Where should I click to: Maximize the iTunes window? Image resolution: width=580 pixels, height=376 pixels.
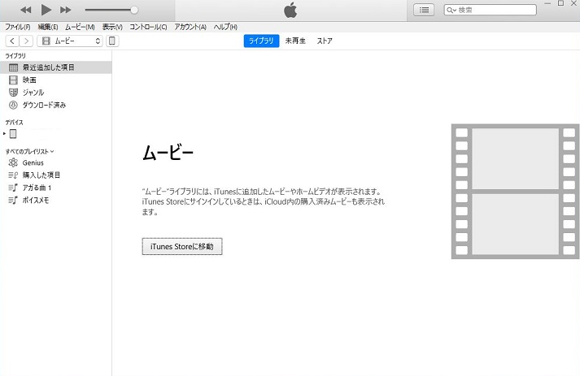[x=560, y=3]
